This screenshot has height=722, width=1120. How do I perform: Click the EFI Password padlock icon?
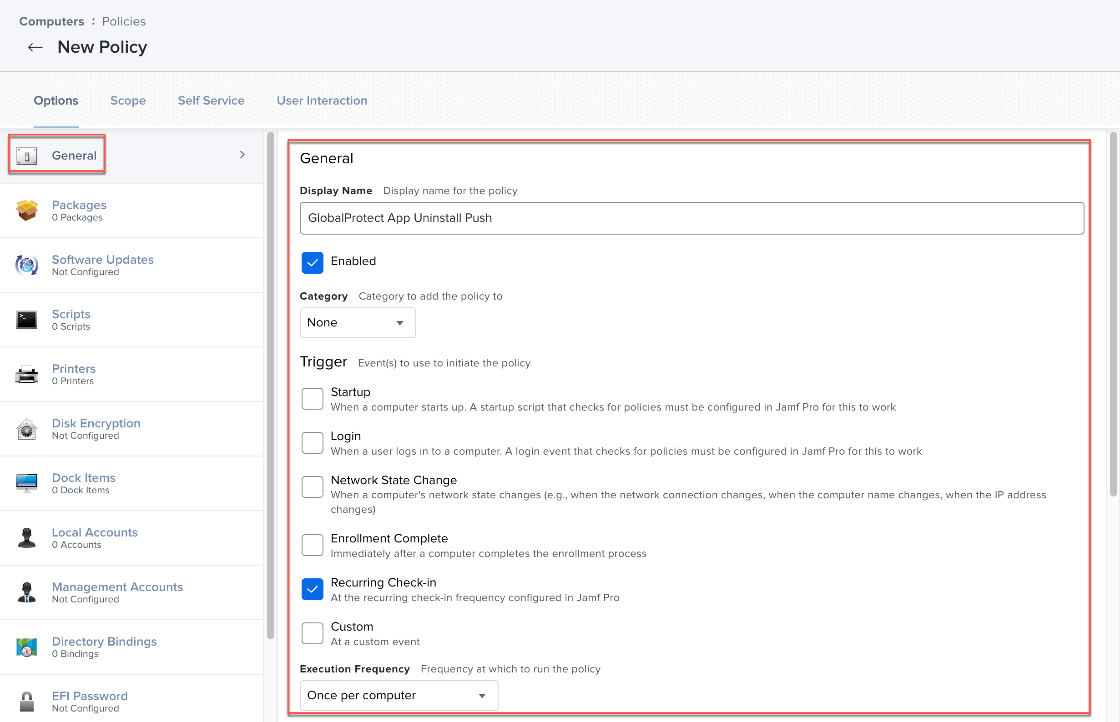coord(27,702)
